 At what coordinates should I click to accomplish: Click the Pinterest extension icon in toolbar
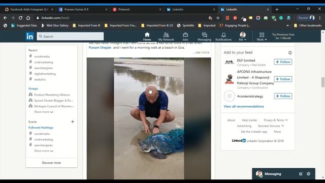click(x=235, y=18)
